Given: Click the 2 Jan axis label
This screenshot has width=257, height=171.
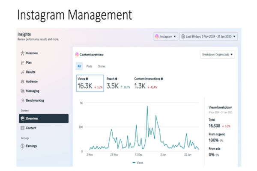Looking at the screenshot, I should 163,155.
